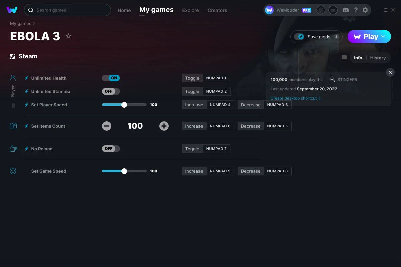The width and height of the screenshot is (401, 267).
Task: Click the overlay window icon
Action: (333, 10)
